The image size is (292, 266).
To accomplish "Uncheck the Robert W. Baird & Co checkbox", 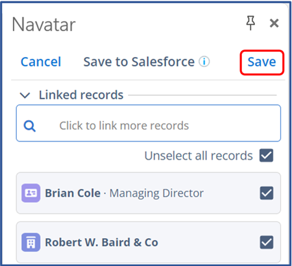I will (x=266, y=242).
